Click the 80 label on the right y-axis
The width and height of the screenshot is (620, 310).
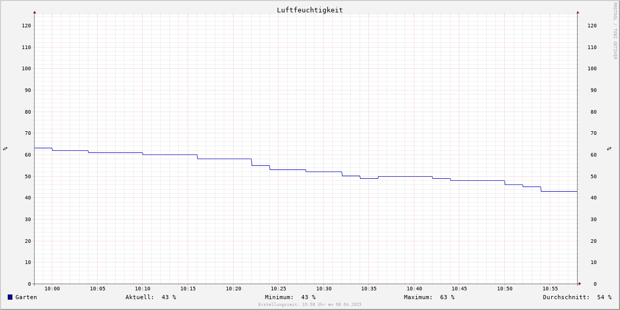(594, 112)
